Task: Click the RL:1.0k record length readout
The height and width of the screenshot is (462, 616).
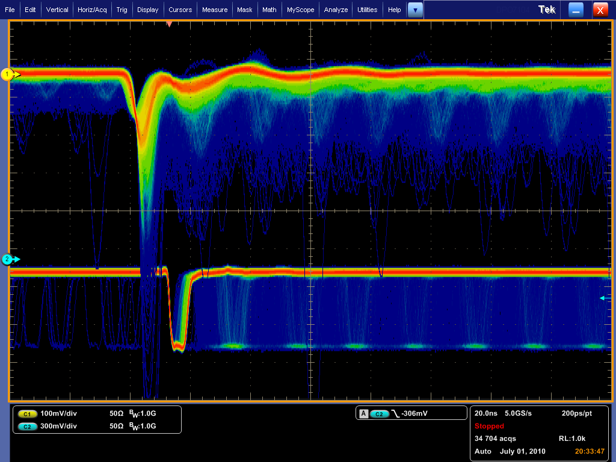Action: (571, 439)
